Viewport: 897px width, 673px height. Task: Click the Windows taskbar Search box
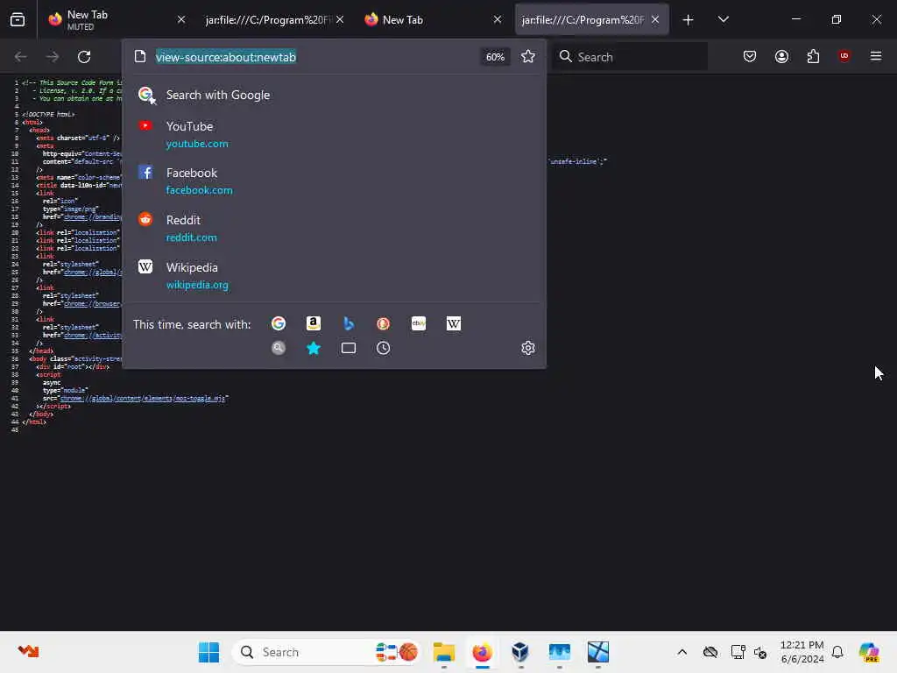tap(326, 652)
